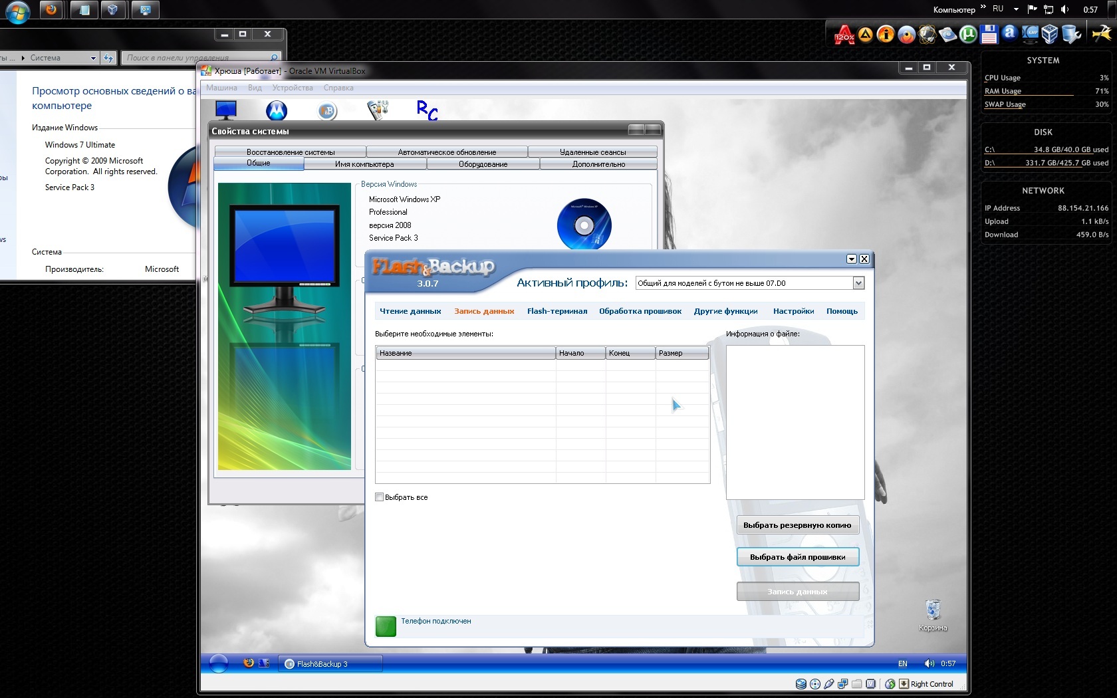
Task: Click the guest XP Start button
Action: 219,663
